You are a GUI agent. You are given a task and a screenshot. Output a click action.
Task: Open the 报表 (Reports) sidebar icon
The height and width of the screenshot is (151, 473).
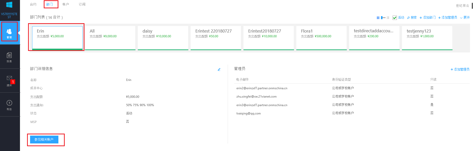(x=9, y=56)
